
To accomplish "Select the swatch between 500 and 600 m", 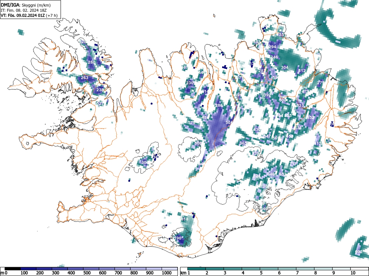I will click(x=91, y=269).
